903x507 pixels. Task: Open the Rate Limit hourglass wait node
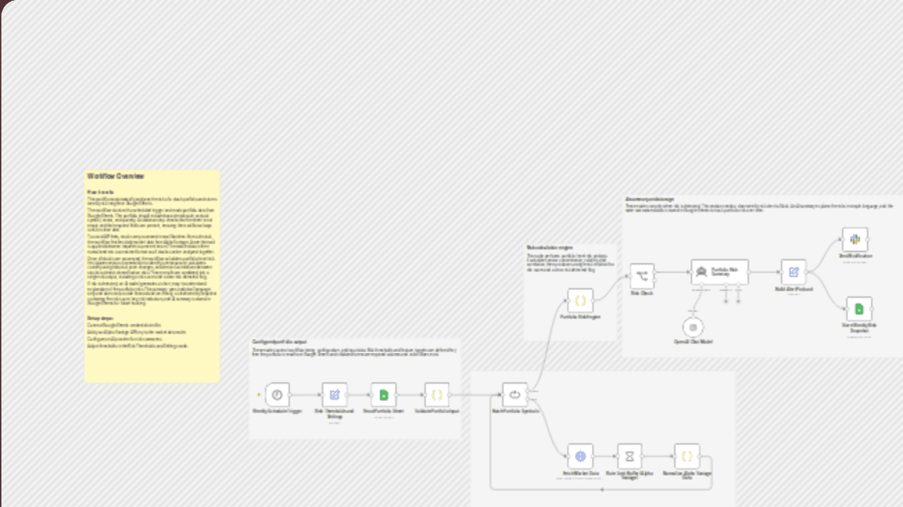[x=630, y=456]
